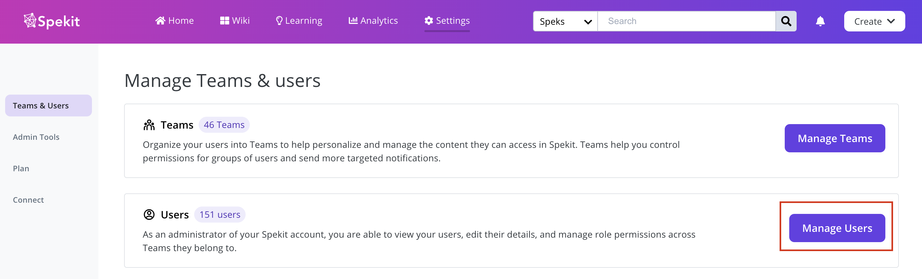This screenshot has width=922, height=279.
Task: Click the Manage Users button
Action: coord(837,228)
